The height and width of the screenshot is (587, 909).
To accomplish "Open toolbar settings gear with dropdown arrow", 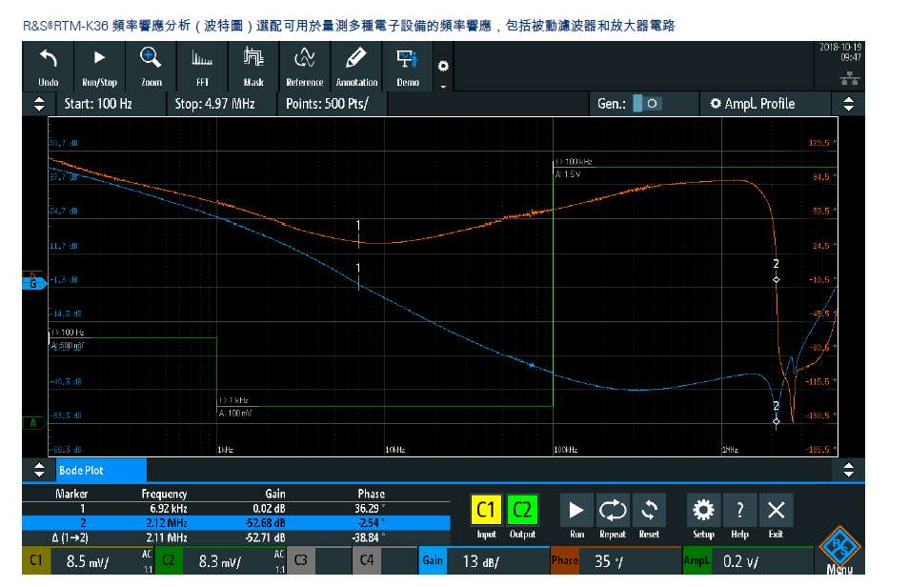I will (x=443, y=72).
